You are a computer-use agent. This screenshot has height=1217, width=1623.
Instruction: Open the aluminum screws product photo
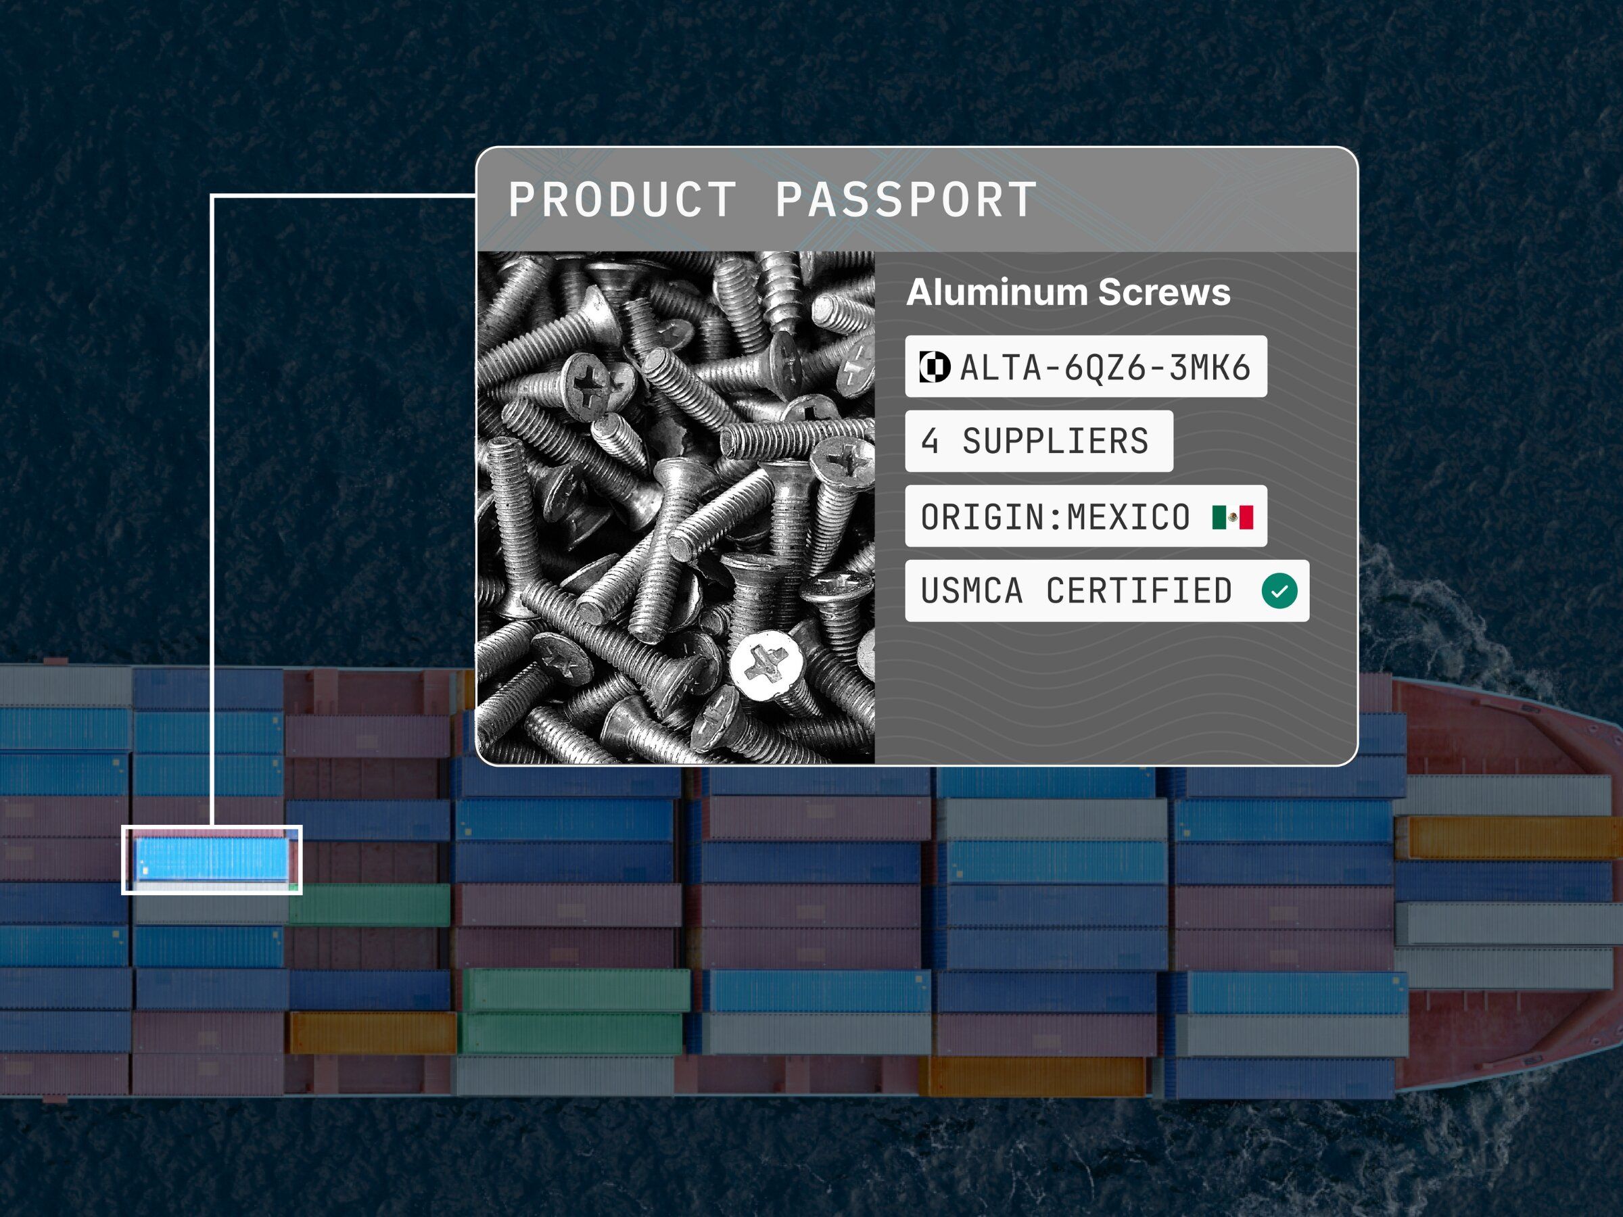click(x=675, y=506)
